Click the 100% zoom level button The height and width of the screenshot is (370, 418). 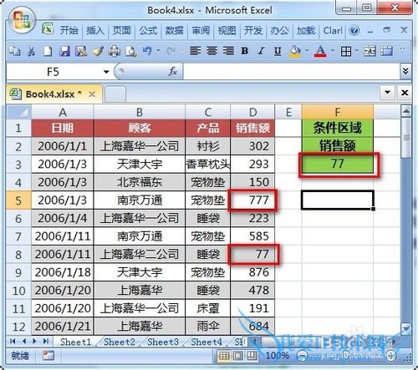pyautogui.click(x=277, y=356)
